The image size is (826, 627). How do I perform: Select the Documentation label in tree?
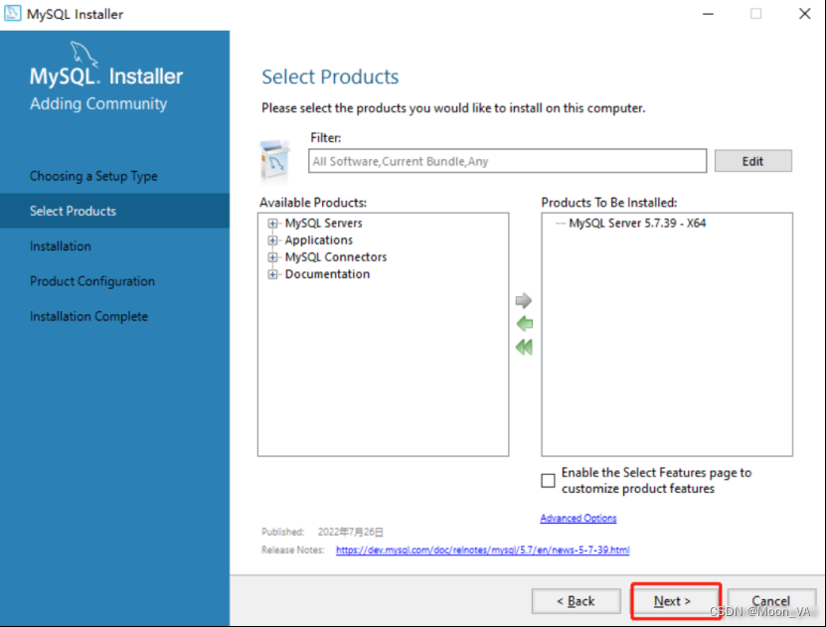(x=327, y=274)
